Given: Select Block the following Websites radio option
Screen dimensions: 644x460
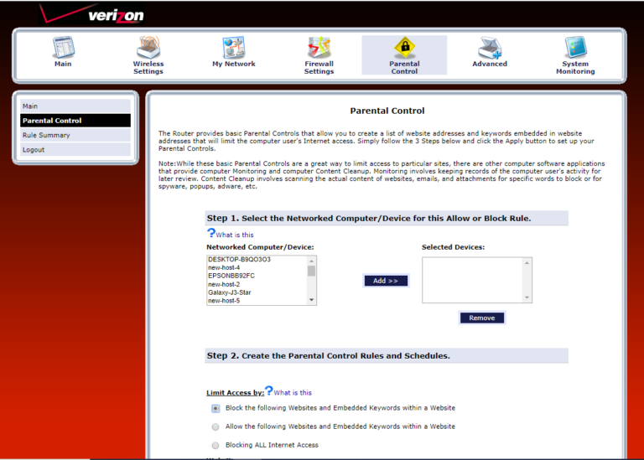Looking at the screenshot, I should tap(216, 408).
